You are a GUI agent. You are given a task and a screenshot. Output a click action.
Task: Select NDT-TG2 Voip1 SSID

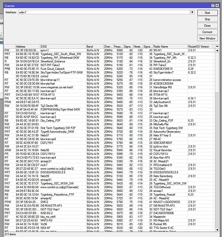click(x=50, y=209)
